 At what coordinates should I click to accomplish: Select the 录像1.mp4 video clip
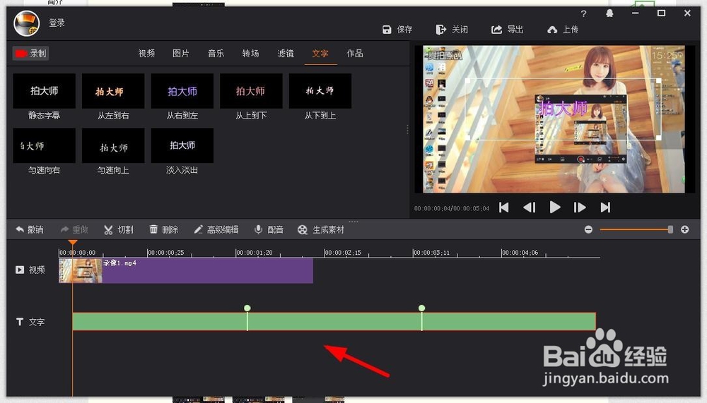tap(186, 270)
